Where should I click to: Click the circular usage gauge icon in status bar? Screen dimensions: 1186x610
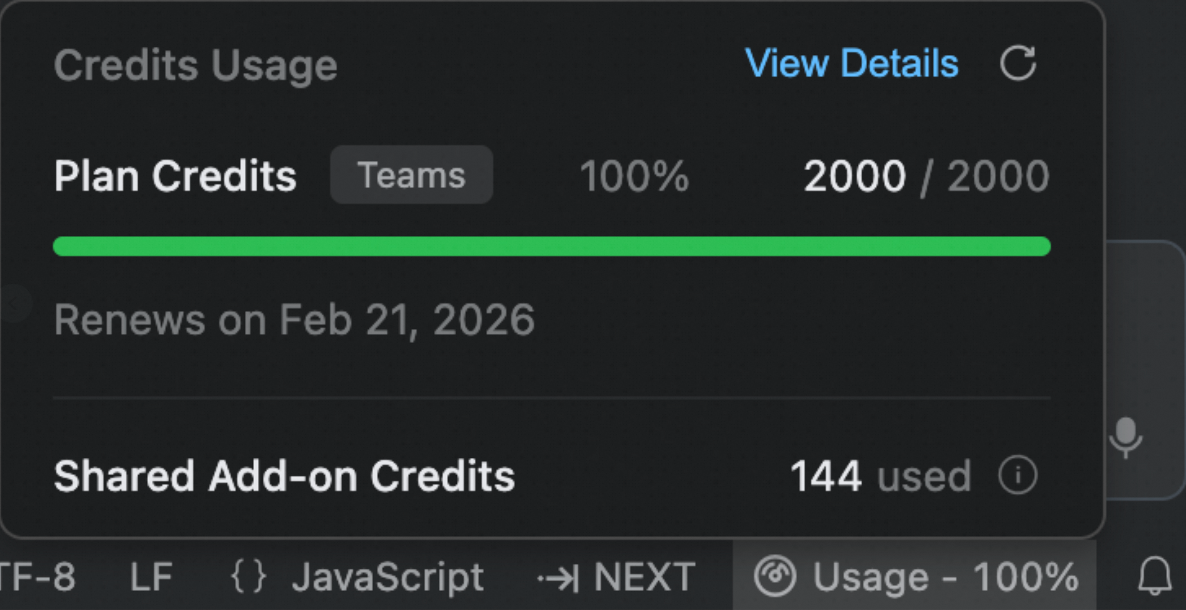tap(775, 576)
